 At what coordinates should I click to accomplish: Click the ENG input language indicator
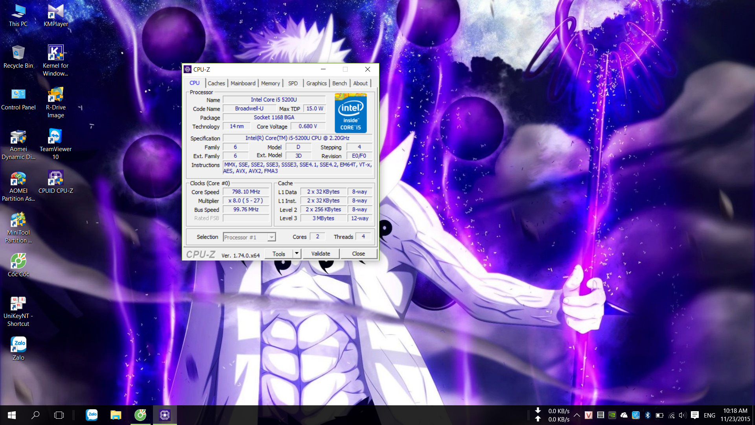710,415
